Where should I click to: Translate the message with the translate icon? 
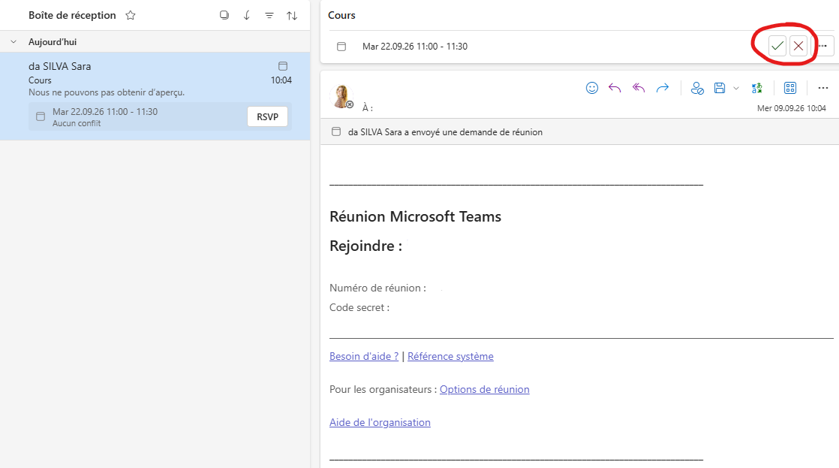(756, 88)
